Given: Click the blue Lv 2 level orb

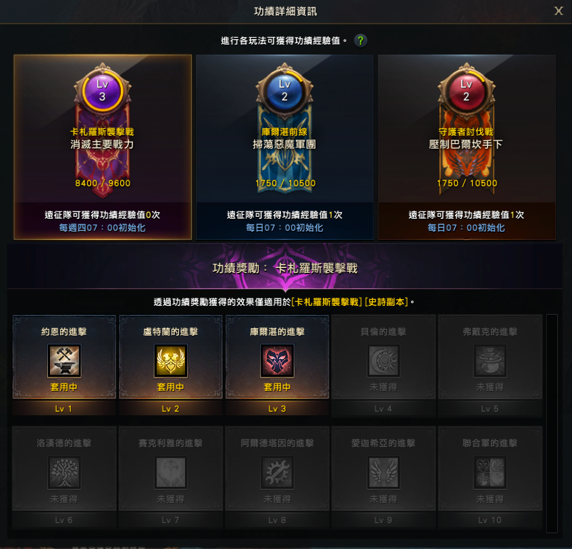Looking at the screenshot, I should (x=284, y=91).
